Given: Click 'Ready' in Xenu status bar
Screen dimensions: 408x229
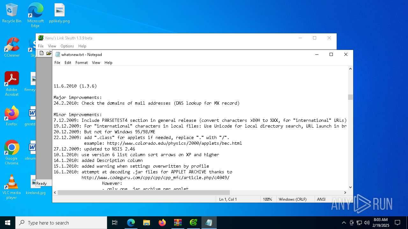Looking at the screenshot, I should point(41,184).
